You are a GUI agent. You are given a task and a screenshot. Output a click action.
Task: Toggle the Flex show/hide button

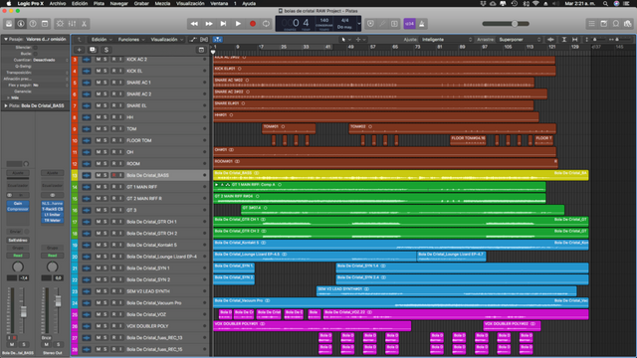pos(204,40)
